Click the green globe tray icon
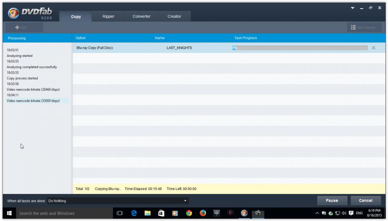 (331, 213)
